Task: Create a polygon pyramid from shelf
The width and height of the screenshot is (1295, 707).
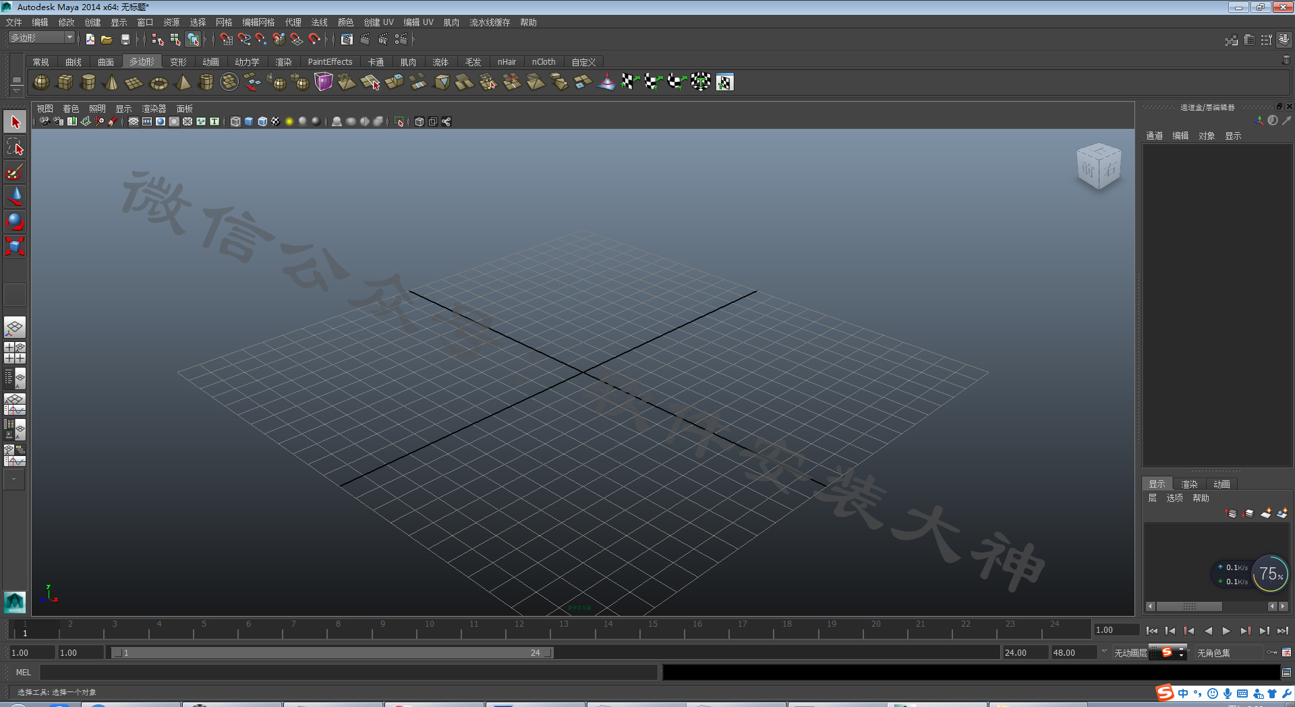Action: pos(183,82)
